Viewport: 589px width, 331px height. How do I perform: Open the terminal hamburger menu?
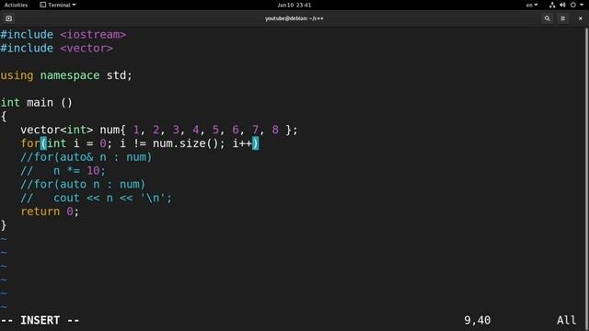562,18
